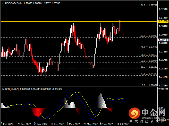Select the 1.25160 price axis value

[x=163, y=68]
